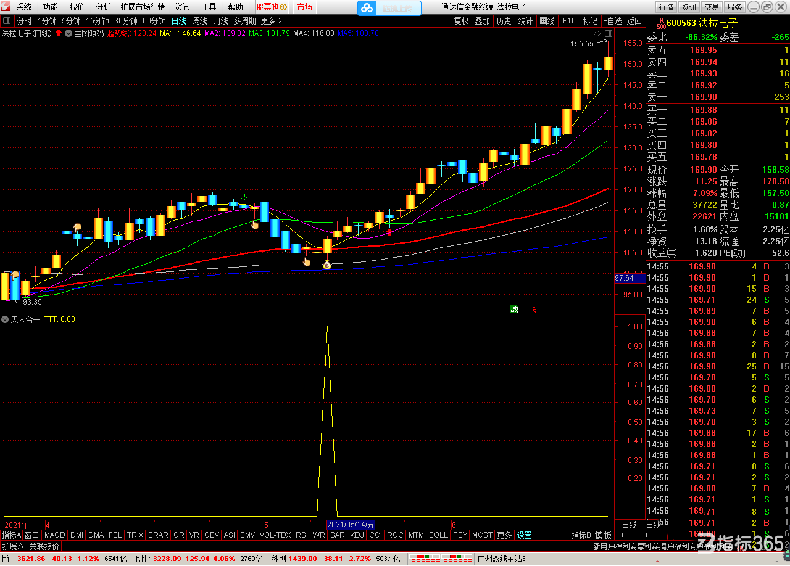The image size is (790, 566).
Task: Open the 画线 drawing tools
Action: pyautogui.click(x=547, y=21)
